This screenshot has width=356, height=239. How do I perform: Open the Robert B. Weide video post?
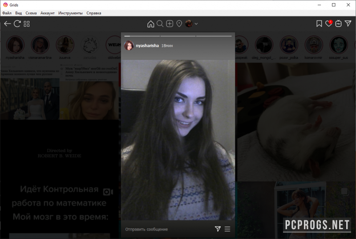(60, 153)
